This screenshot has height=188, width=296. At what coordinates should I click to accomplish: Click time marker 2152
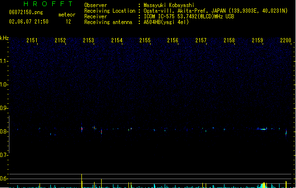60,40
